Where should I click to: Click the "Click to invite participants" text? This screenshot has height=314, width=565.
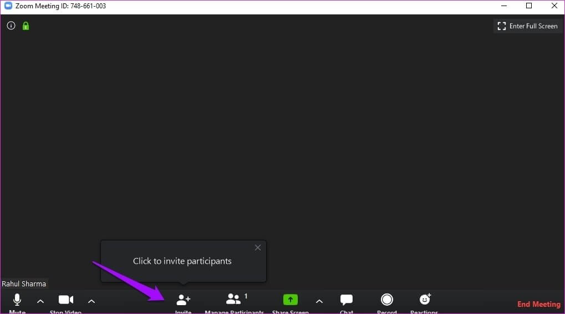pyautogui.click(x=182, y=261)
